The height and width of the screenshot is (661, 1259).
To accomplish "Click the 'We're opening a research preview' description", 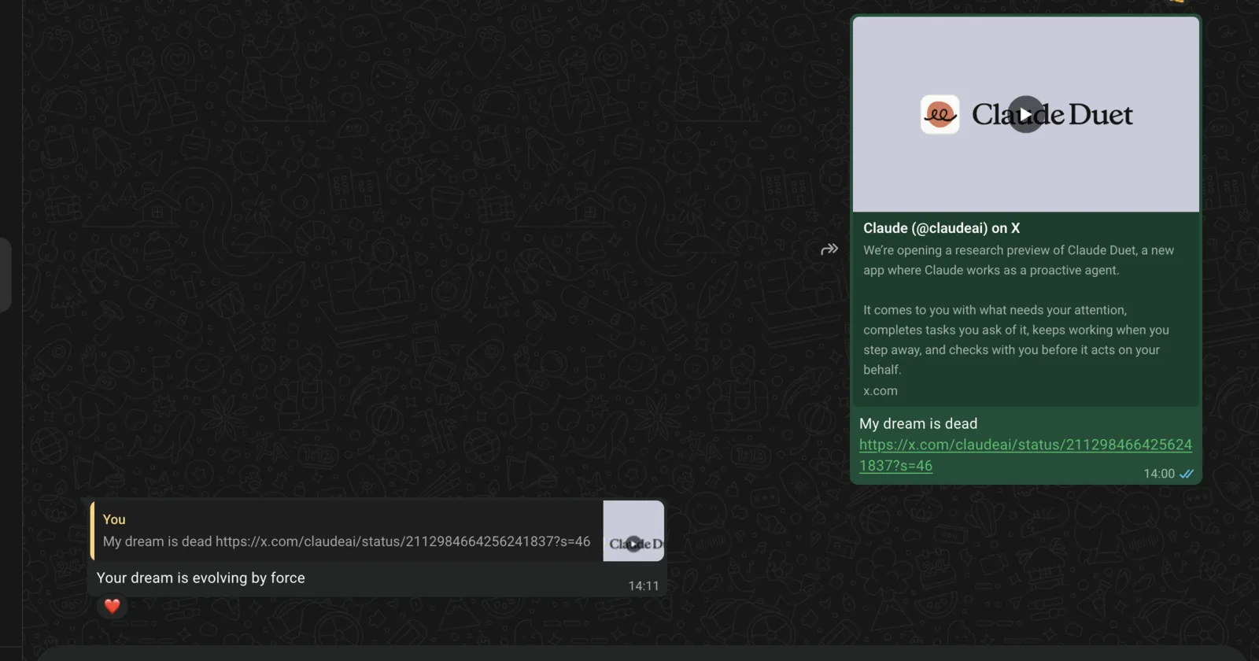I will [x=1018, y=260].
